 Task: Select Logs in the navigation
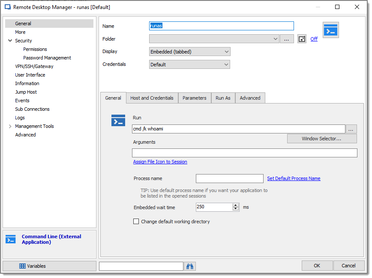coord(20,118)
